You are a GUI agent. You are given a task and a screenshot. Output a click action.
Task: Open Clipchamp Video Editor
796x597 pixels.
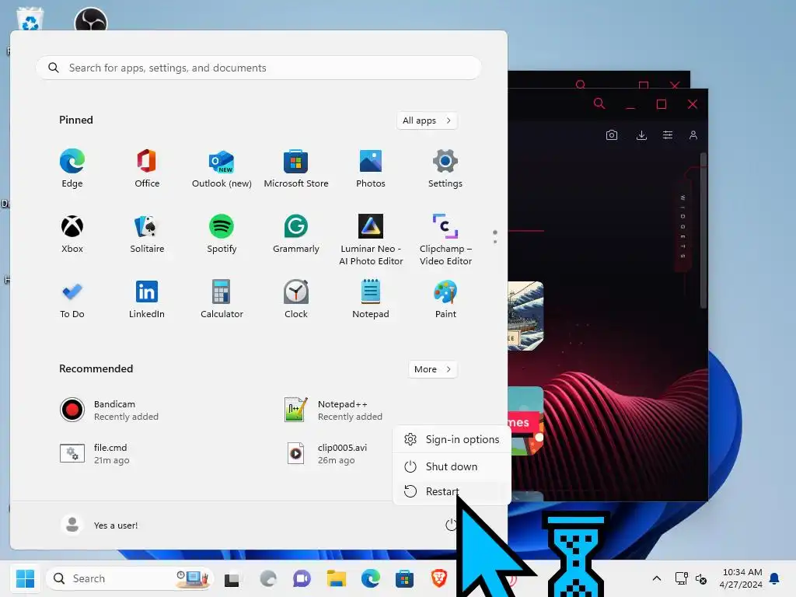click(x=445, y=240)
